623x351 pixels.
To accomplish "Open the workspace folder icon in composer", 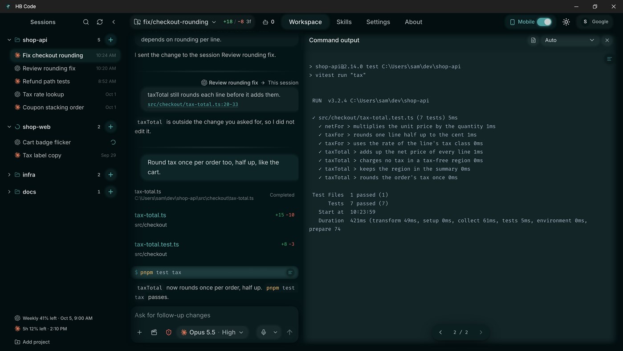I will 154,332.
